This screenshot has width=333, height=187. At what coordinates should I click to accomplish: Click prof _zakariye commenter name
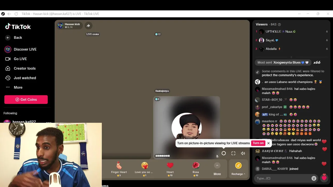[x=272, y=107]
